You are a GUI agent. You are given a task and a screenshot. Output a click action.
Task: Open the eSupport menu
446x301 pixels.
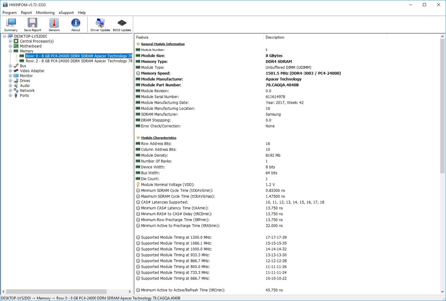66,12
